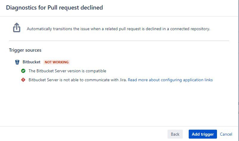
Task: Click the blank header area right of title
Action: coord(171,8)
